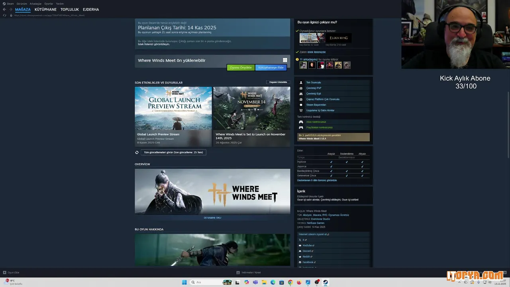Screen dimensions: 510x287
Task: Click the store URL address bar
Action: point(49,15)
